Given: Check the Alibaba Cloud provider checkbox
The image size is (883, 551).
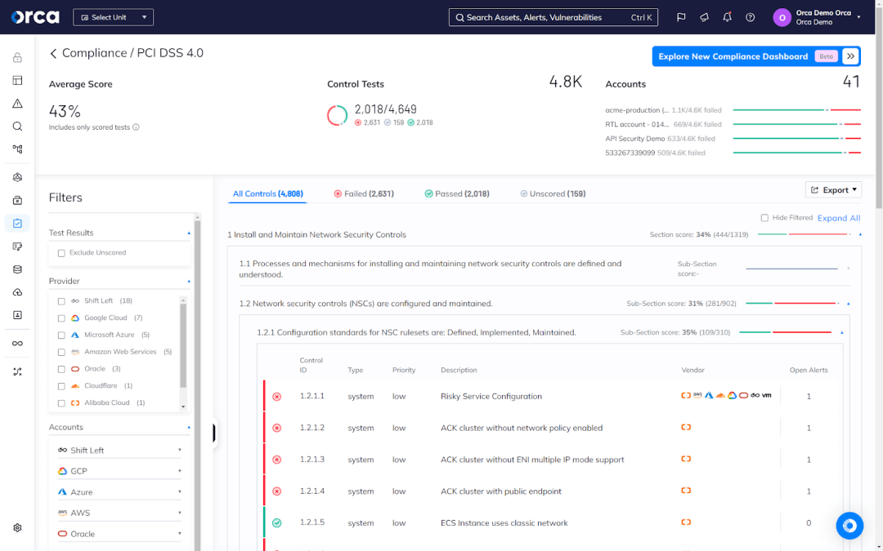Looking at the screenshot, I should (x=61, y=403).
